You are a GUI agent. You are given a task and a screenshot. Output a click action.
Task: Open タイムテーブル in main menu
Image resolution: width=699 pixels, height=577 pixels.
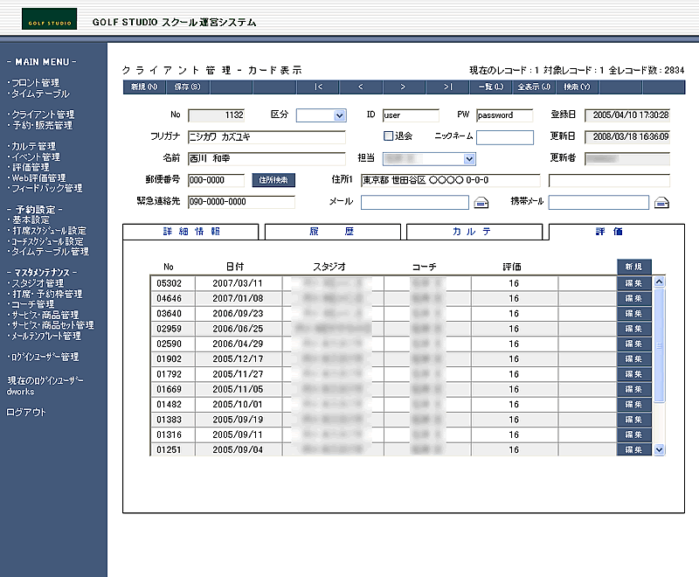pyautogui.click(x=40, y=94)
